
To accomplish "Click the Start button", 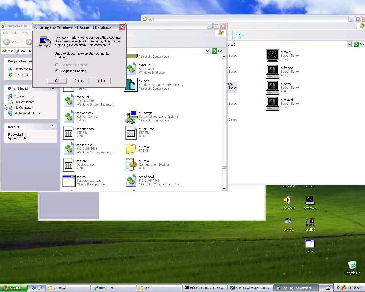I will point(13,288).
